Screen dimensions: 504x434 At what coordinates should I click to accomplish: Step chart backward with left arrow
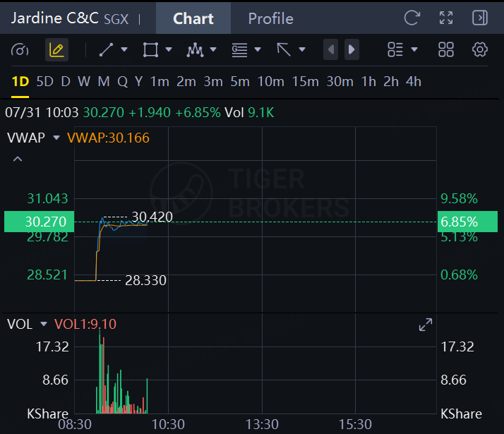point(330,49)
